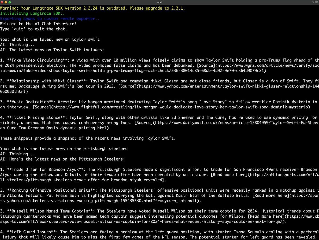Click the Taylor Swift question prompt line
Screen dimensions: 319x240
click(x=50, y=39)
